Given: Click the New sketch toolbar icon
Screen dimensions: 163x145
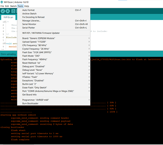Looking at the screenshot, I should coord(13,11).
